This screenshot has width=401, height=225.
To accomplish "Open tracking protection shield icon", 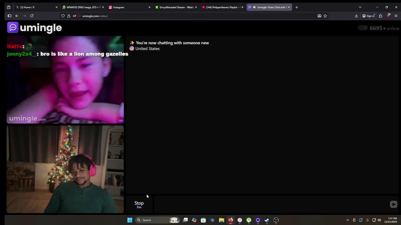I will coord(63,16).
